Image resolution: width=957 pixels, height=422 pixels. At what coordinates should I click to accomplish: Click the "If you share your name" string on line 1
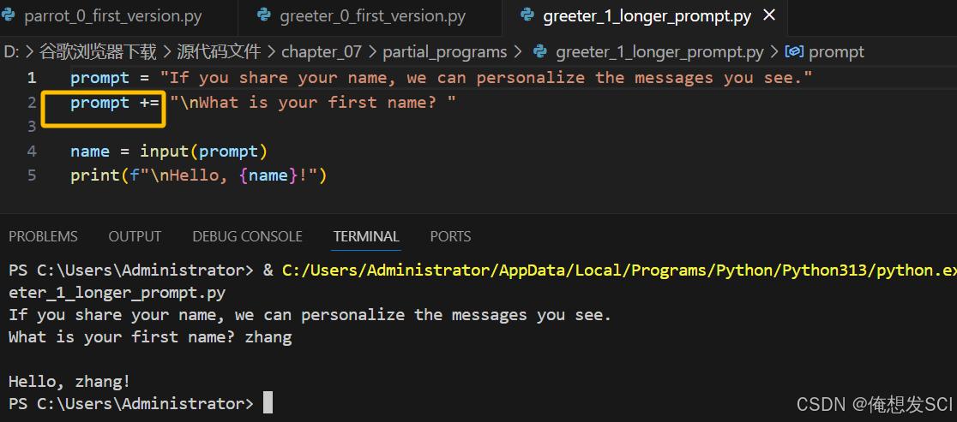[x=486, y=78]
